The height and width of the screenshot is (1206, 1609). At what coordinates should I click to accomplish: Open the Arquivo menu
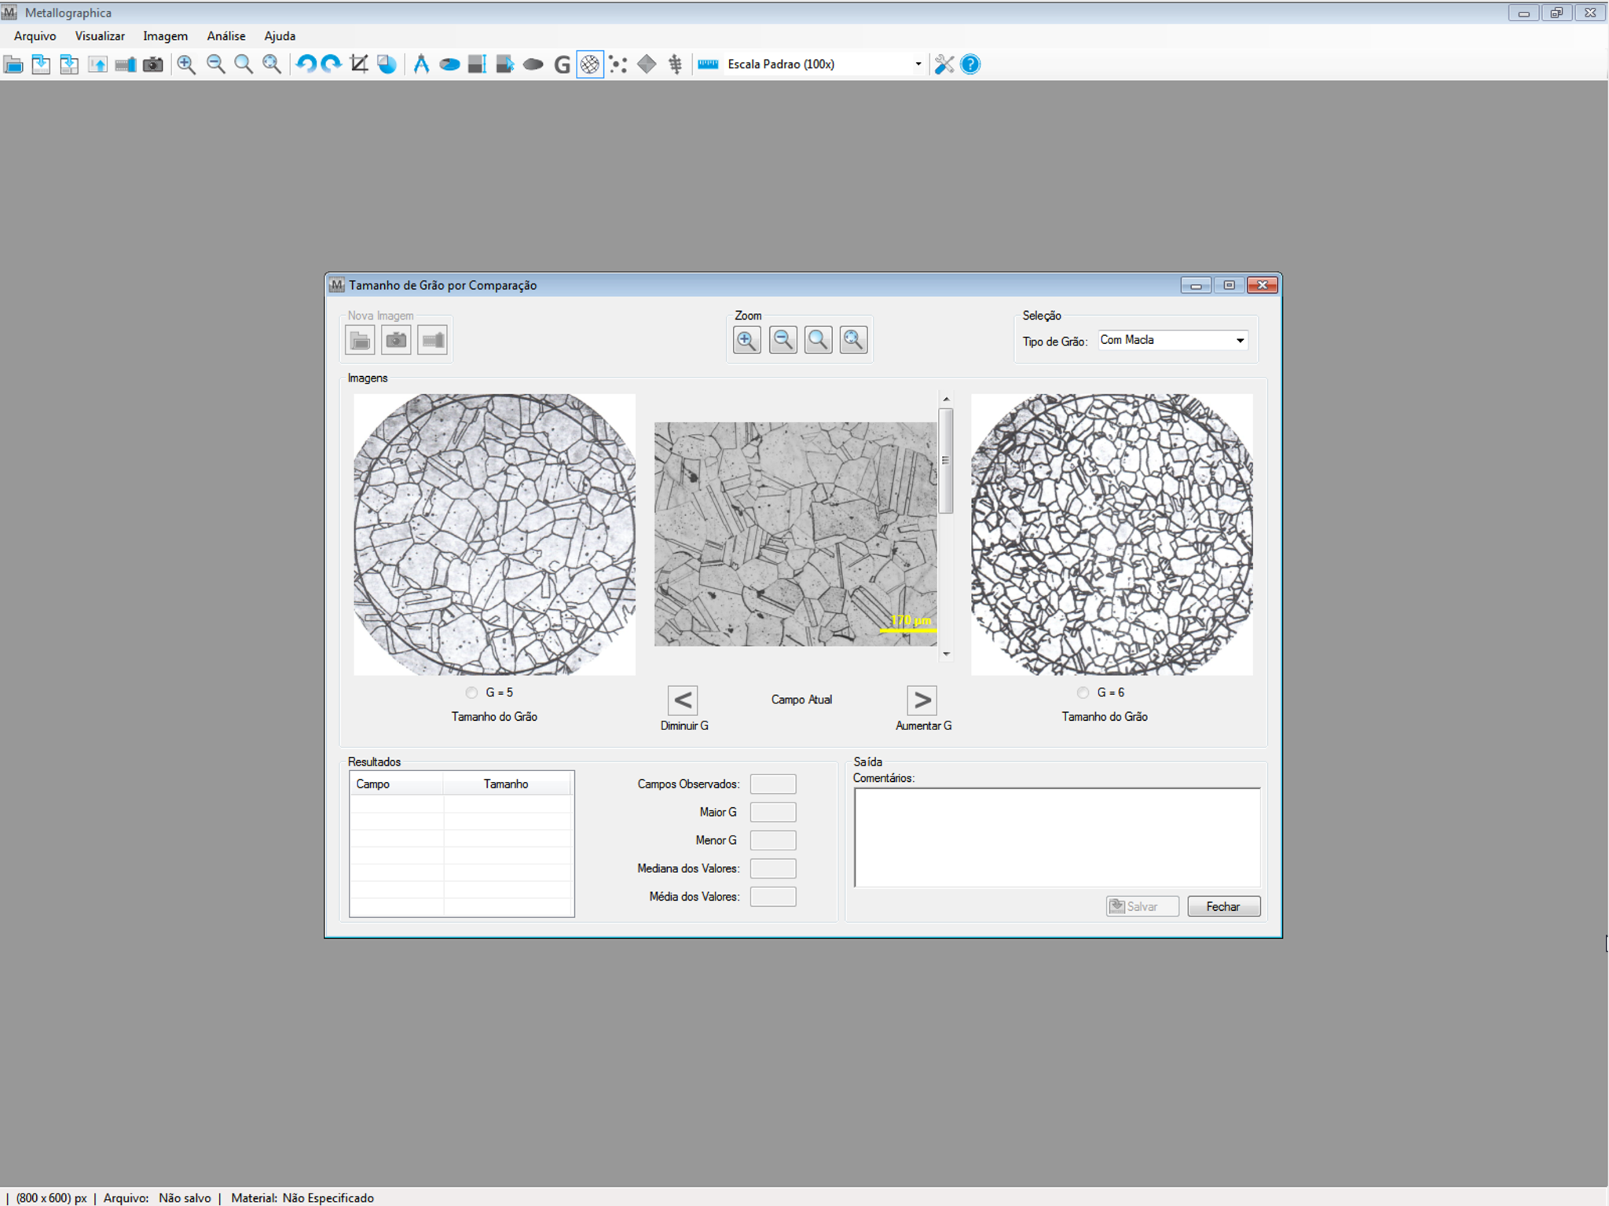[35, 36]
